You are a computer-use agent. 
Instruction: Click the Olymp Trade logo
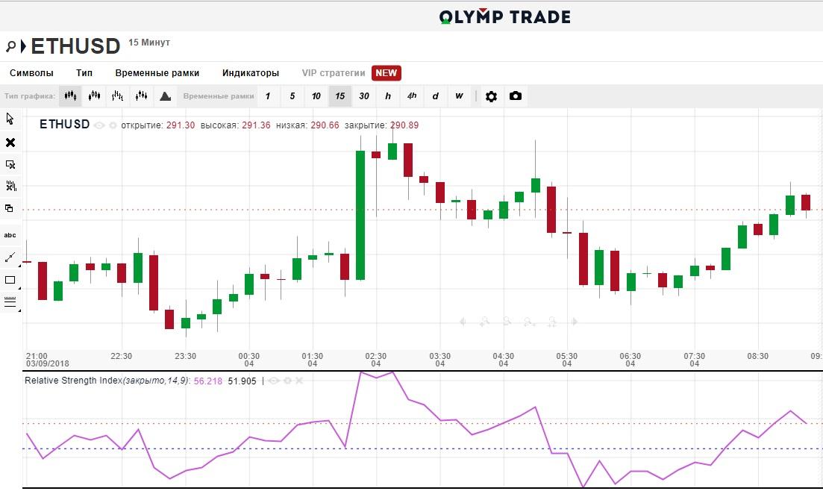(x=505, y=17)
